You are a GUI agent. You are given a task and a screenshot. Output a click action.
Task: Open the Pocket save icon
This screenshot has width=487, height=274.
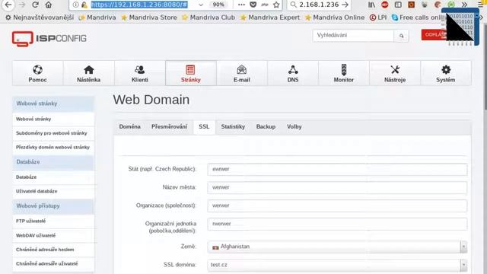click(253, 5)
